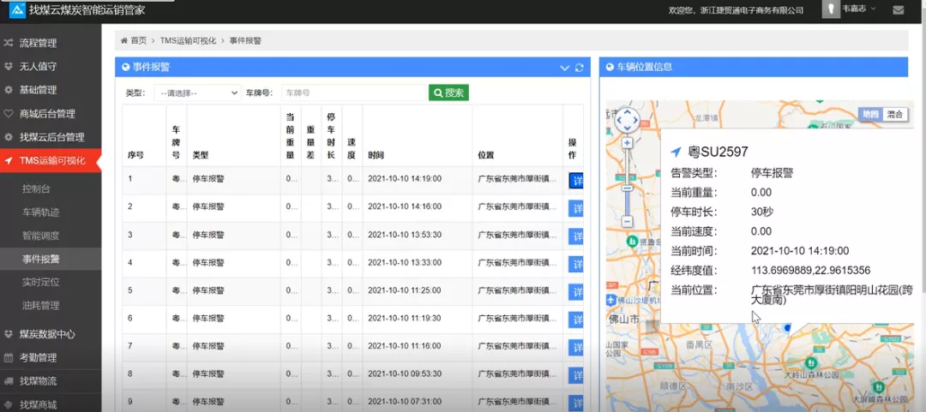Expand the 流程管理 sidebar menu

coord(51,43)
